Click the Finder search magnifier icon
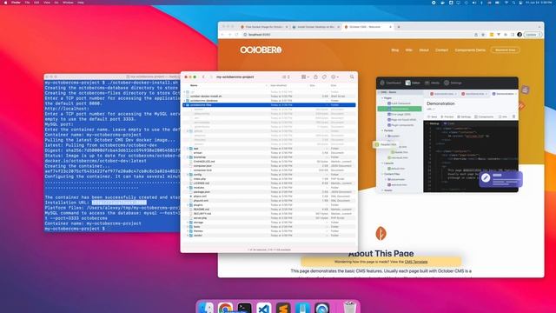 pyautogui.click(x=352, y=77)
